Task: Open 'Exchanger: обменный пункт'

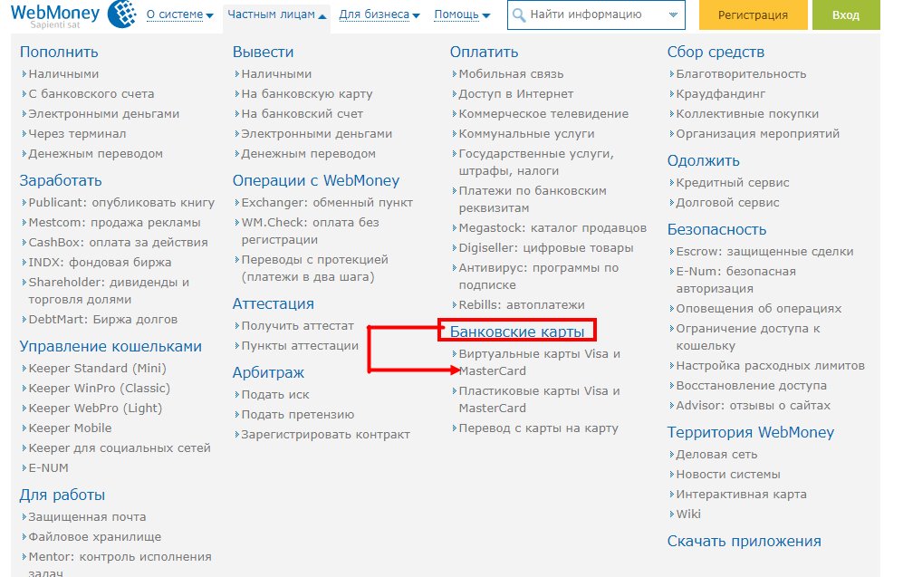Action: (327, 203)
